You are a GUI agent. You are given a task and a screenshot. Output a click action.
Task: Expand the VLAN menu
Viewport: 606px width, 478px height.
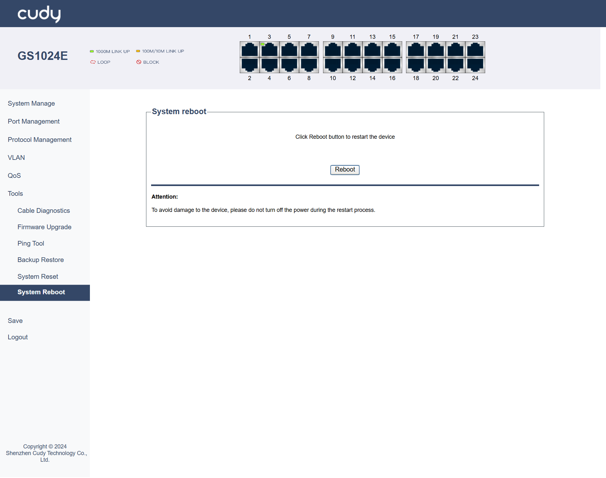[16, 158]
